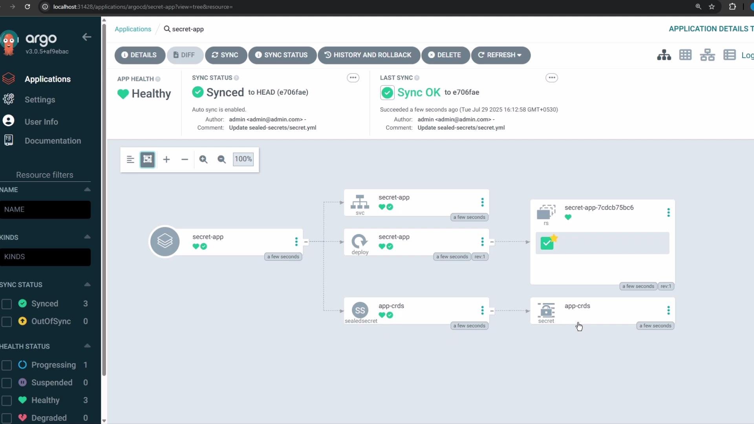Reload the page in browser toolbar
Viewport: 754px width, 424px height.
27,7
